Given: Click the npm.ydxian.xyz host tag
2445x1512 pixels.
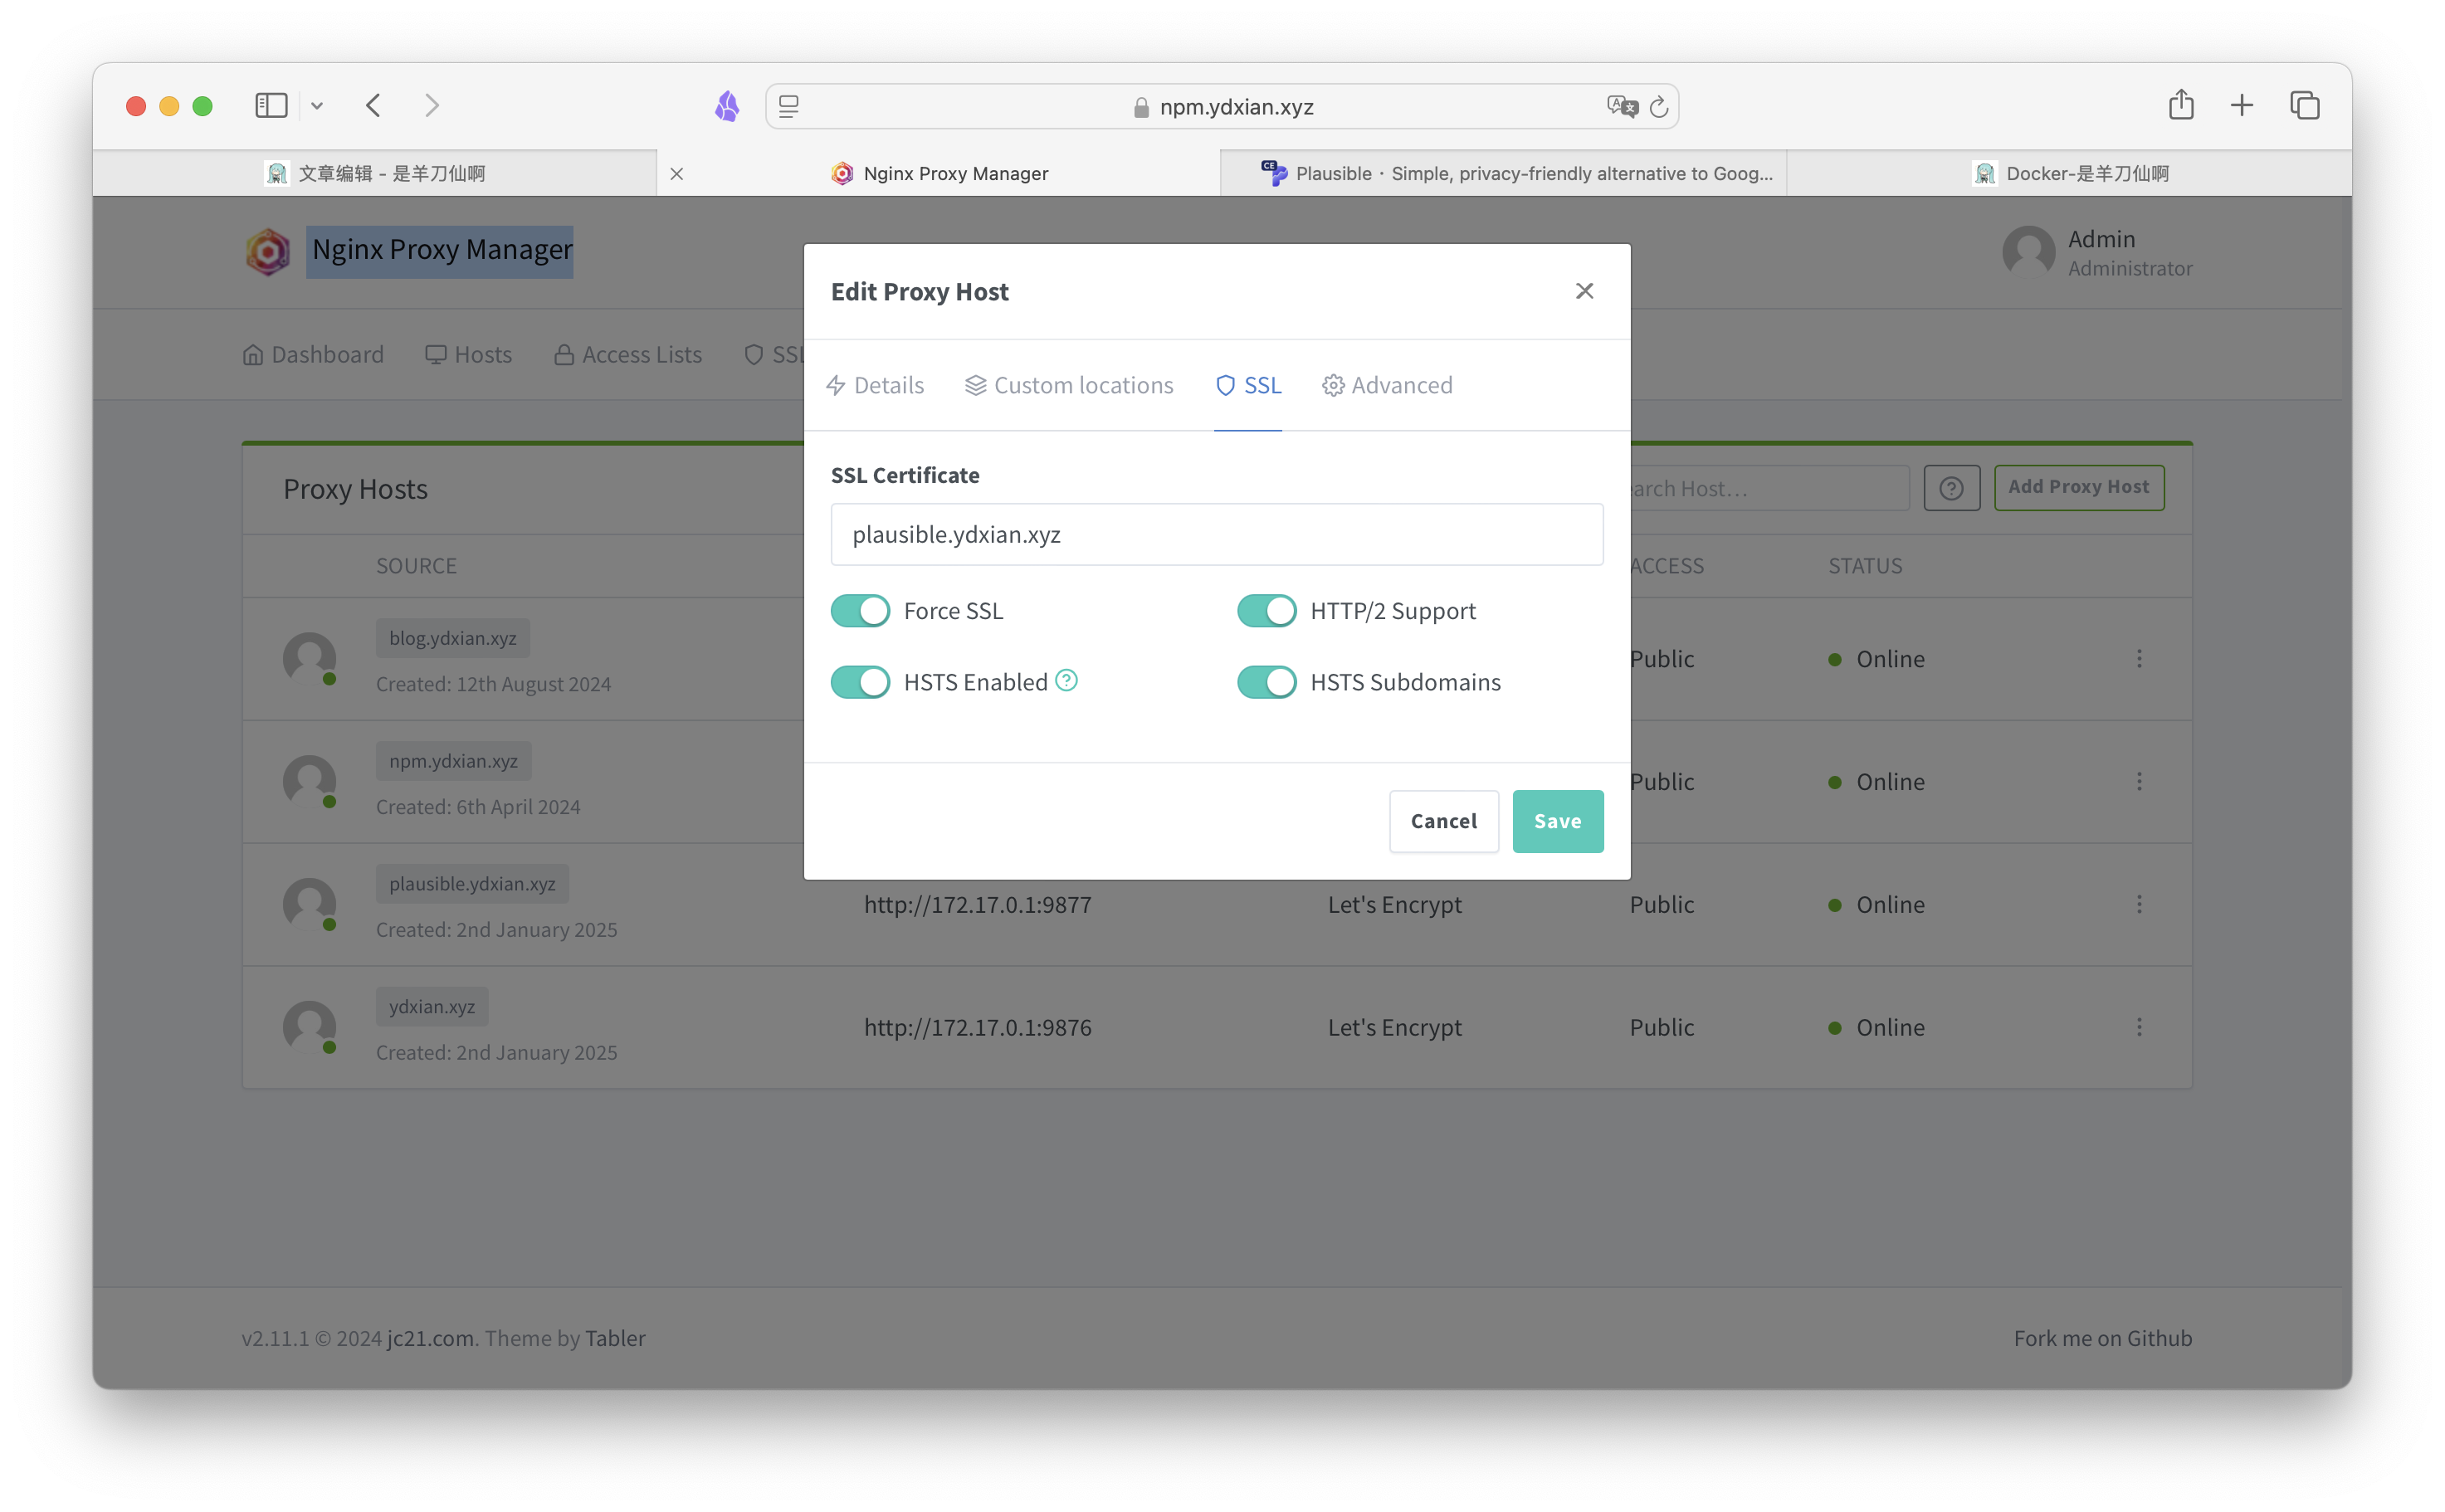Looking at the screenshot, I should tap(453, 761).
